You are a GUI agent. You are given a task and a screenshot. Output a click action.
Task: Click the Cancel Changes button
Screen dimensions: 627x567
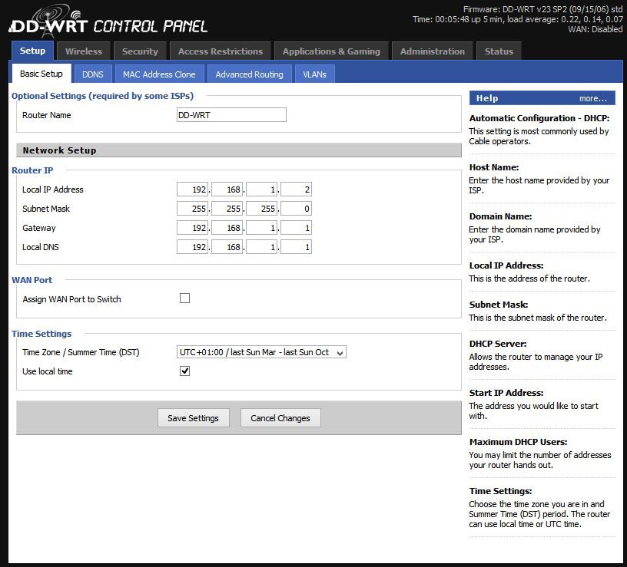point(280,417)
